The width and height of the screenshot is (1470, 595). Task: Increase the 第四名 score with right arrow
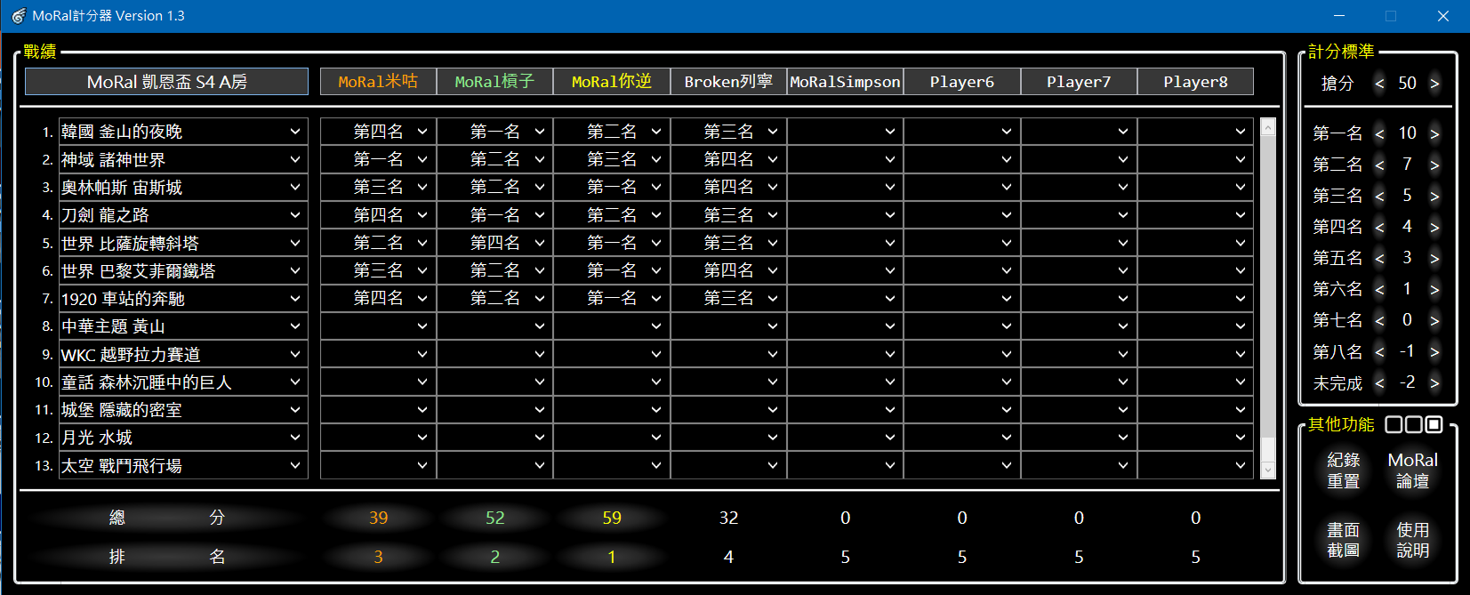pos(1434,228)
